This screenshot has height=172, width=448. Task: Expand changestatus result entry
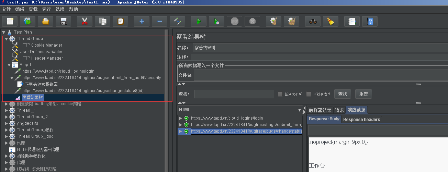click(181, 131)
